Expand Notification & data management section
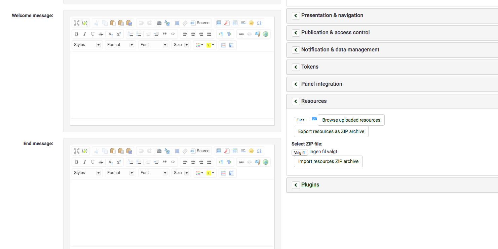Viewport: 498px width, 249px height. pyautogui.click(x=296, y=50)
